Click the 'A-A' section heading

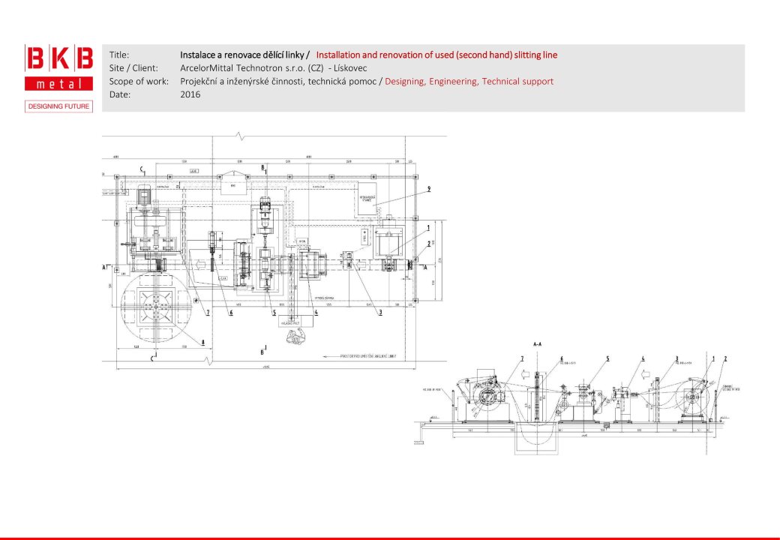point(538,344)
